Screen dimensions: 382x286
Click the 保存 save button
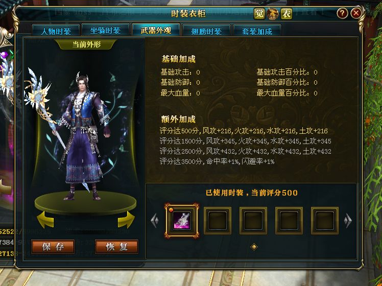(x=53, y=247)
